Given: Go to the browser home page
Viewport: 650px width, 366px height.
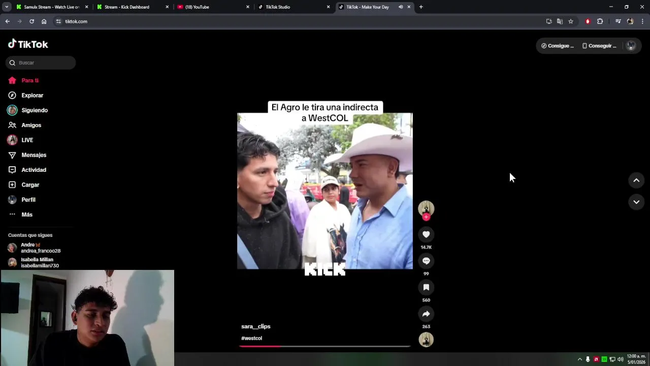Looking at the screenshot, I should 44,21.
